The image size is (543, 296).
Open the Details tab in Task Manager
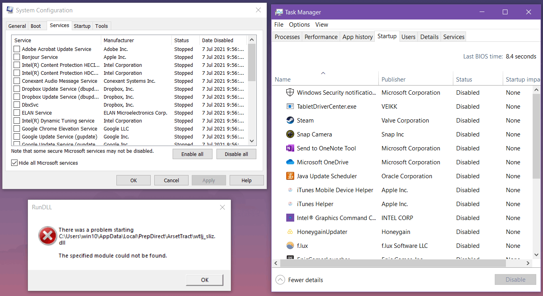coord(429,37)
